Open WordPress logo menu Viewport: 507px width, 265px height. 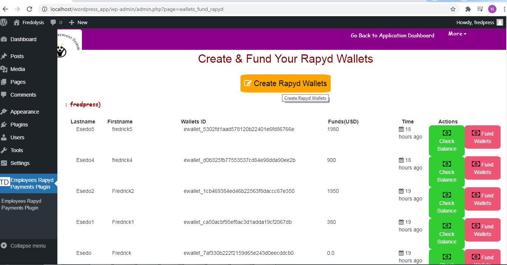[x=4, y=22]
